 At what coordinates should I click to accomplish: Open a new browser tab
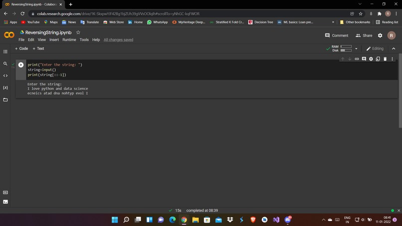pyautogui.click(x=70, y=4)
